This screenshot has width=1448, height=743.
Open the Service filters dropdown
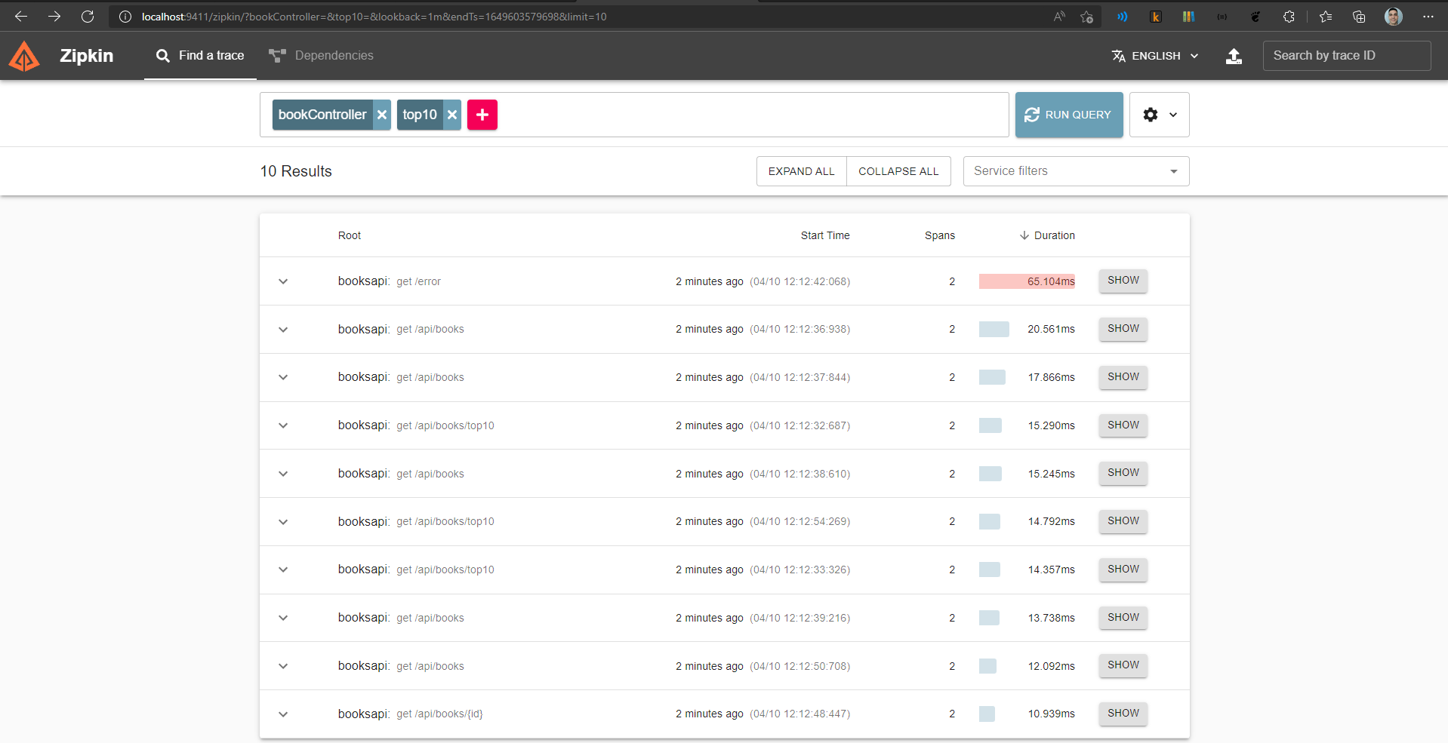(x=1077, y=171)
